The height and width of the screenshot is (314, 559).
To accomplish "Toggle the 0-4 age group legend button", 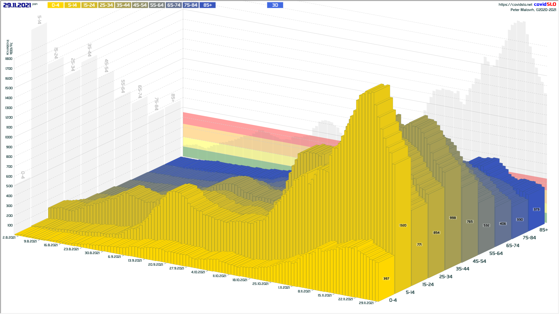I will 56,5.
